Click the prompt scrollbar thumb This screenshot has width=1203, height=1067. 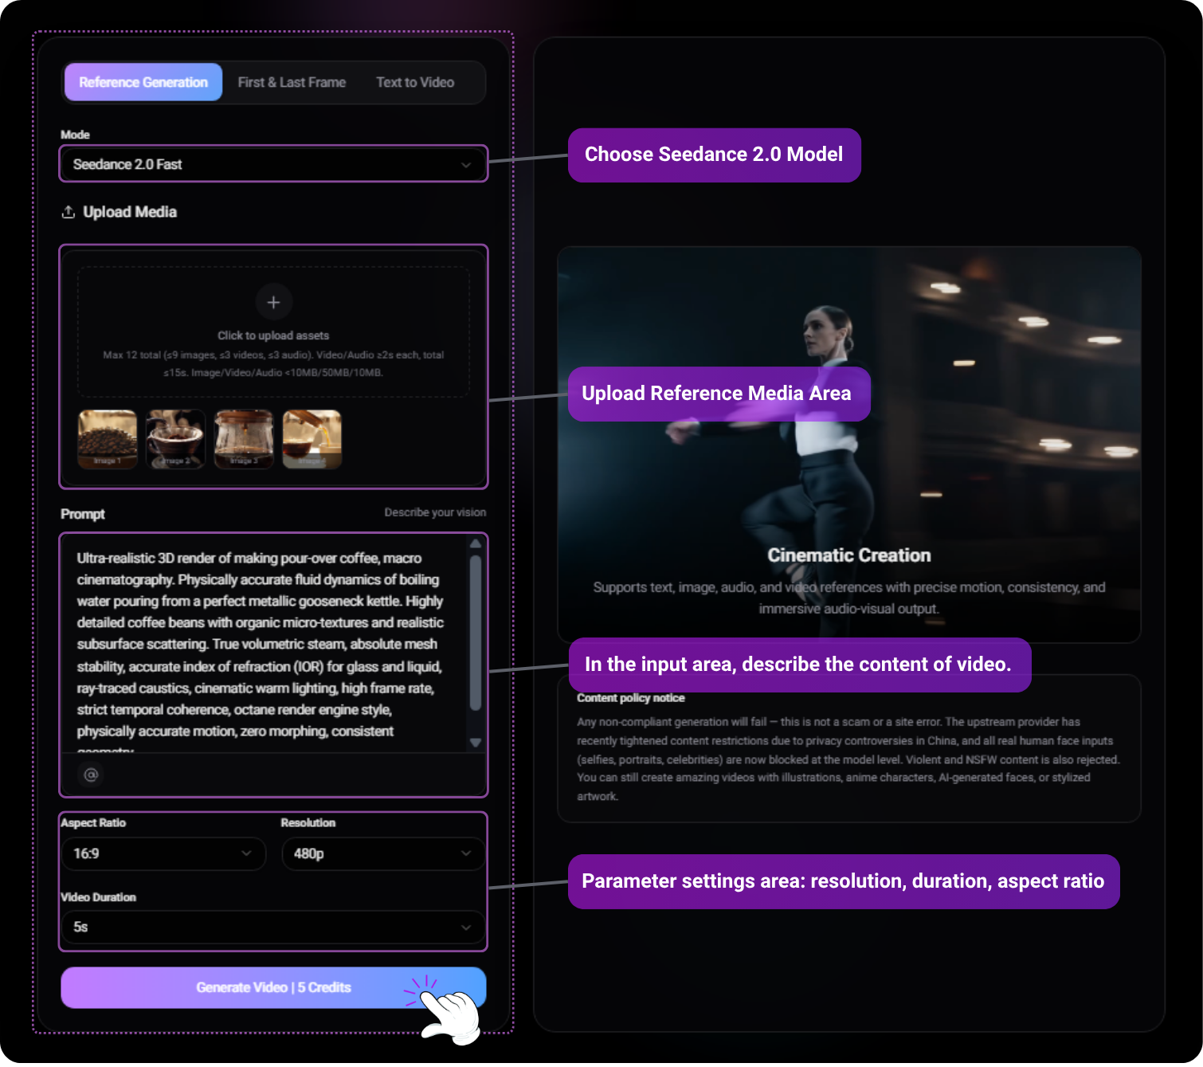(476, 634)
